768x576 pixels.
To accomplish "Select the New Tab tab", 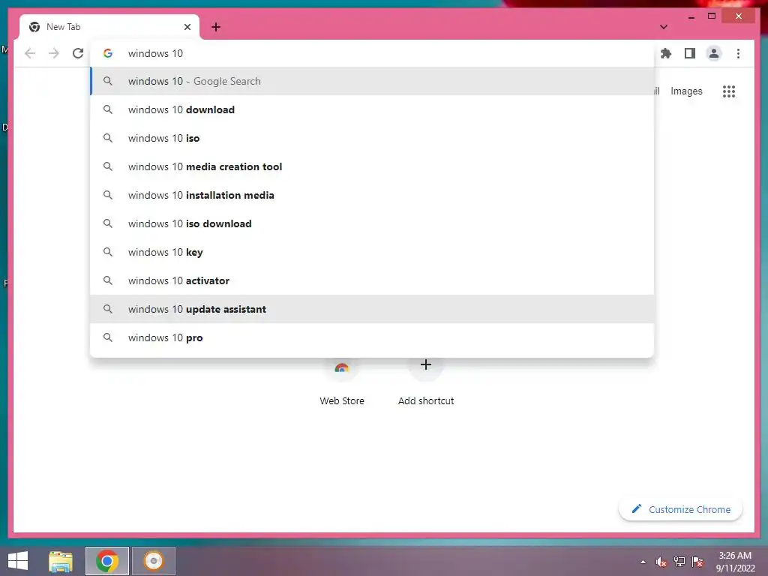I will (x=109, y=27).
